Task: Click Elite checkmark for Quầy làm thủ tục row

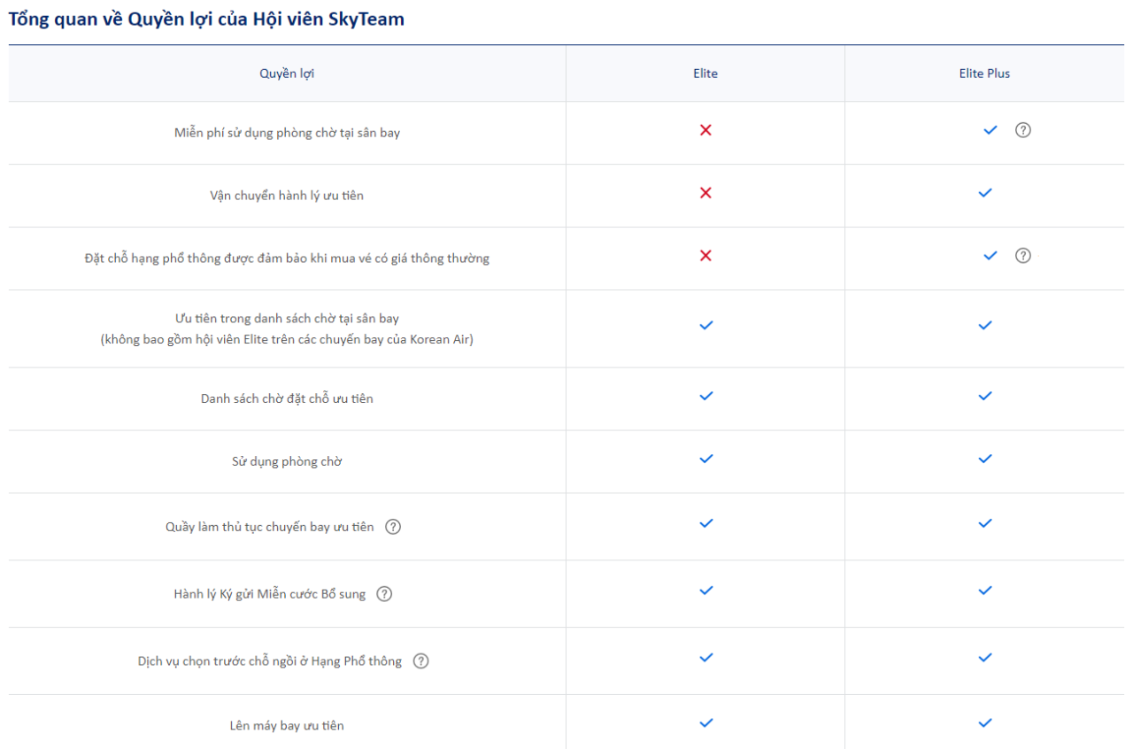Action: pos(705,524)
